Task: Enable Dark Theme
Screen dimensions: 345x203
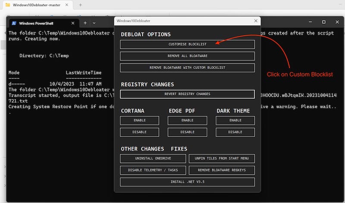Action: pos(235,121)
